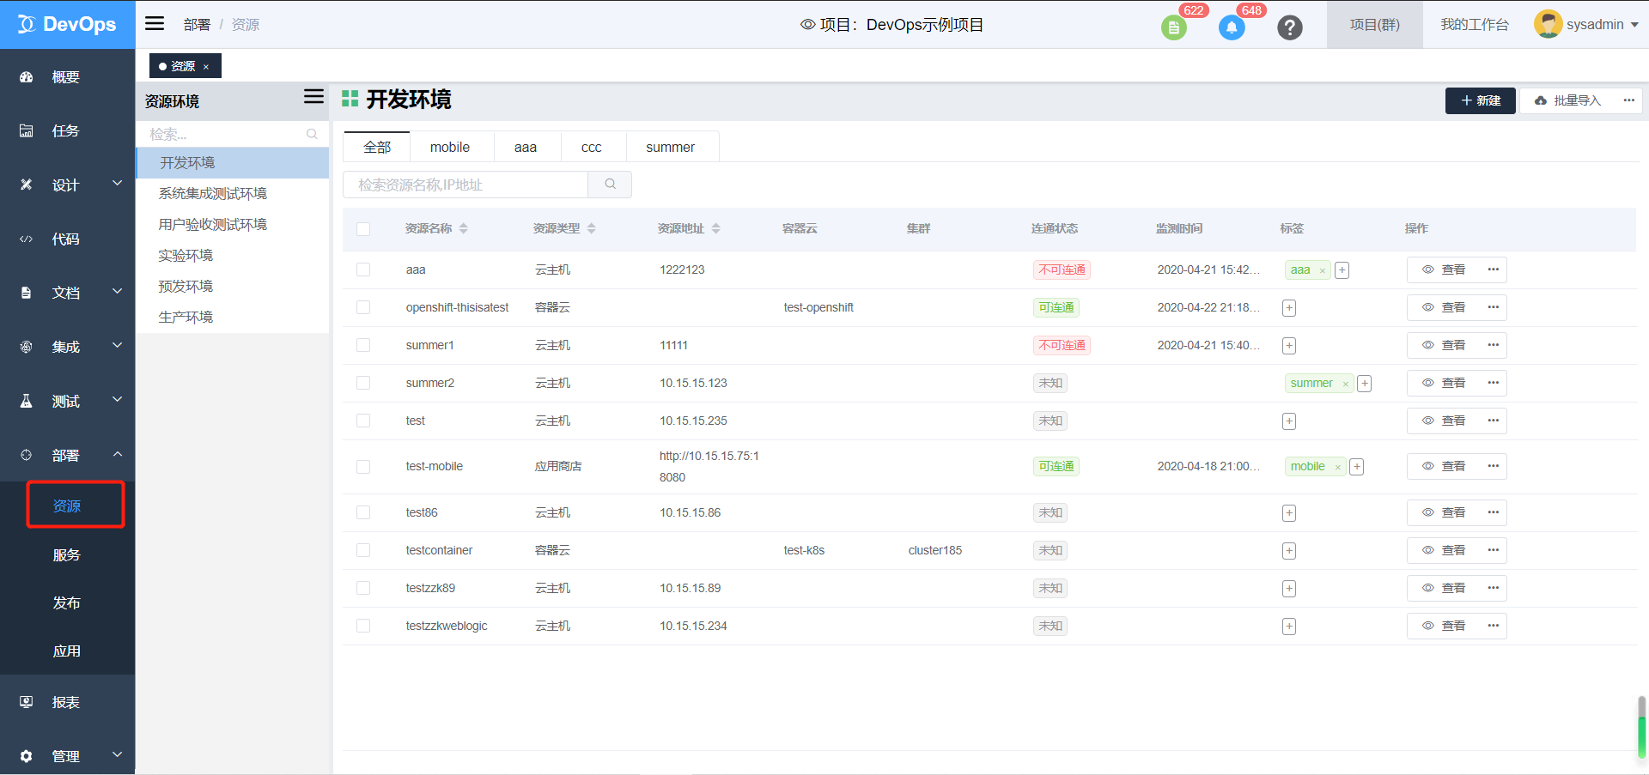Close the 资源 page tab
This screenshot has height=775, width=1649.
click(x=206, y=67)
